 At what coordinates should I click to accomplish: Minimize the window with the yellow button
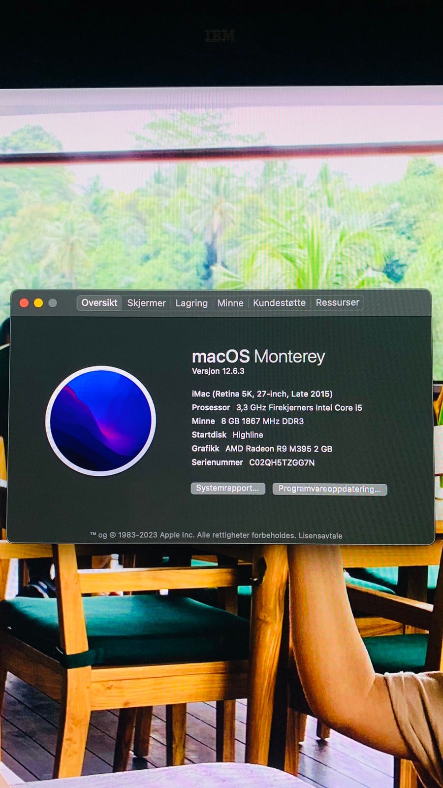(38, 303)
